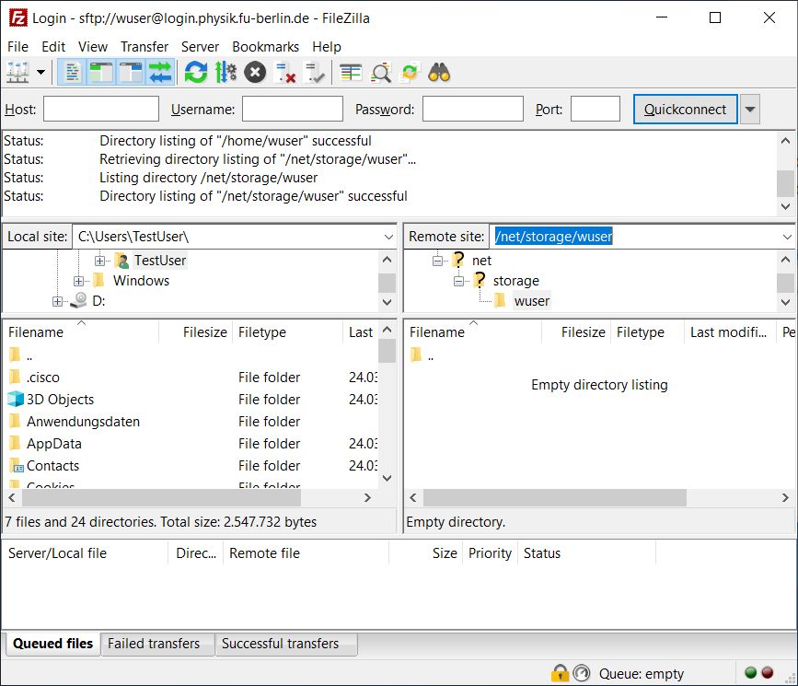Screen dimensions: 798x686
Task: Switch to Successful transfers tab
Action: 286,644
